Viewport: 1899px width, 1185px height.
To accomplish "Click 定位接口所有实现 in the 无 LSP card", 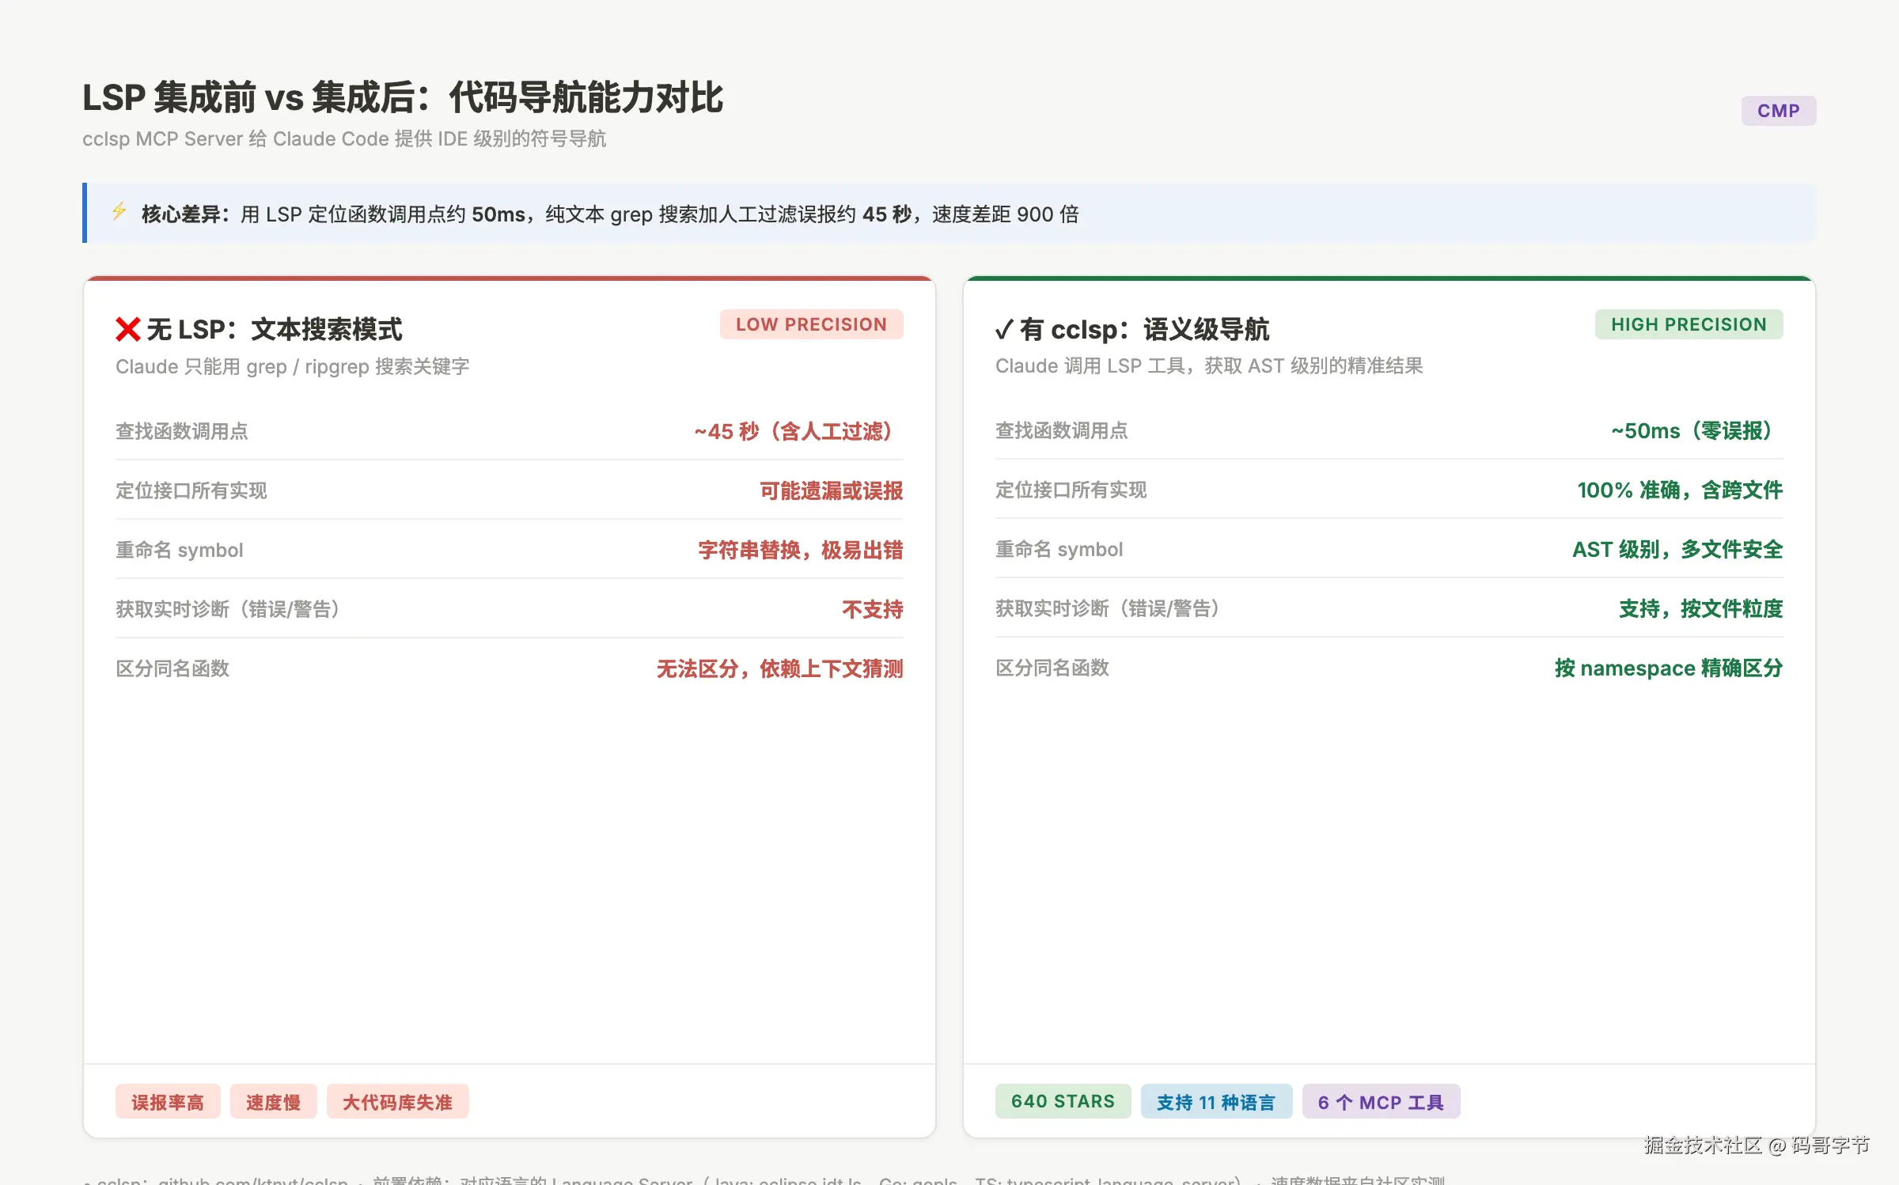I will tap(191, 490).
